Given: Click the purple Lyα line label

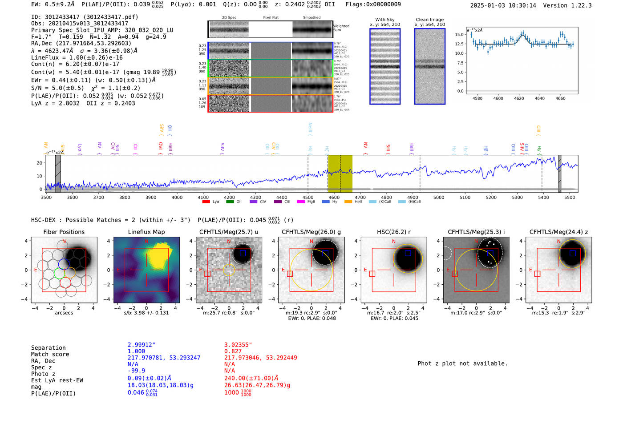Looking at the screenshot, I should (80, 149).
